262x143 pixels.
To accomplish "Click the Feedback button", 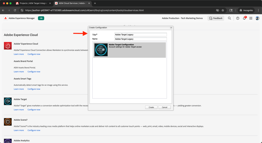I will point(216,18).
